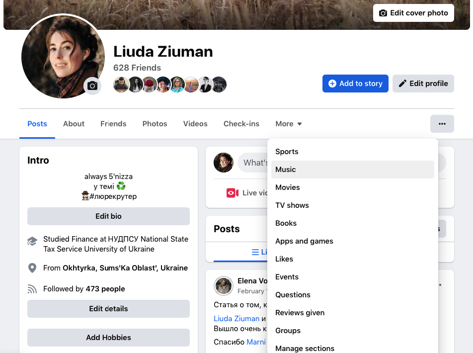
Task: Open Edit profile
Action: click(x=423, y=84)
